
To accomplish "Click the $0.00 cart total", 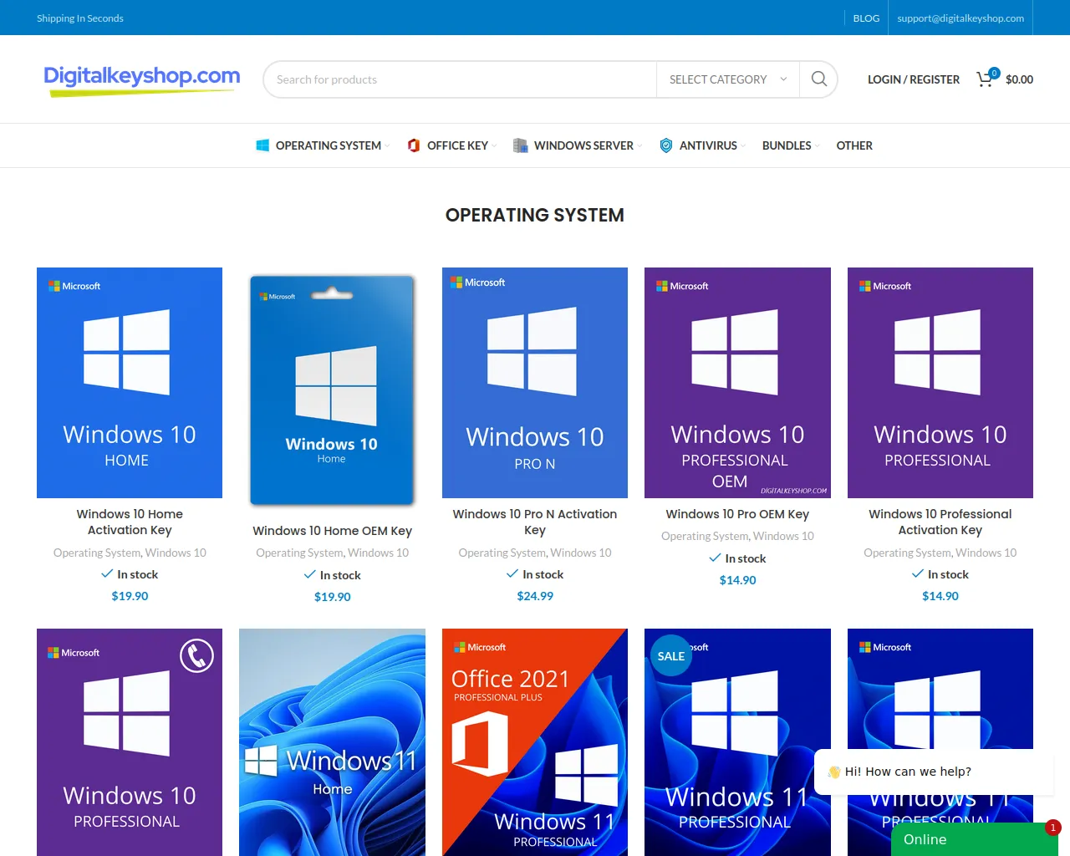I will point(1019,79).
